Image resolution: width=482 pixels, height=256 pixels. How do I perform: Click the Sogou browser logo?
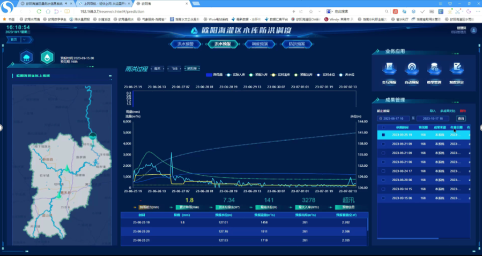[7, 7]
